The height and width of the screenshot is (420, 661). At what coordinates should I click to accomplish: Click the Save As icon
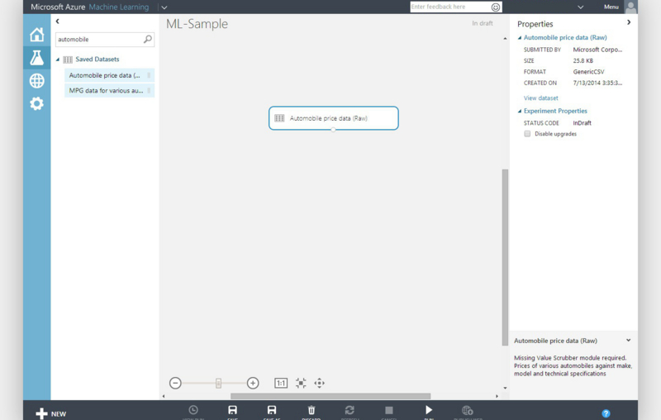pos(272,410)
